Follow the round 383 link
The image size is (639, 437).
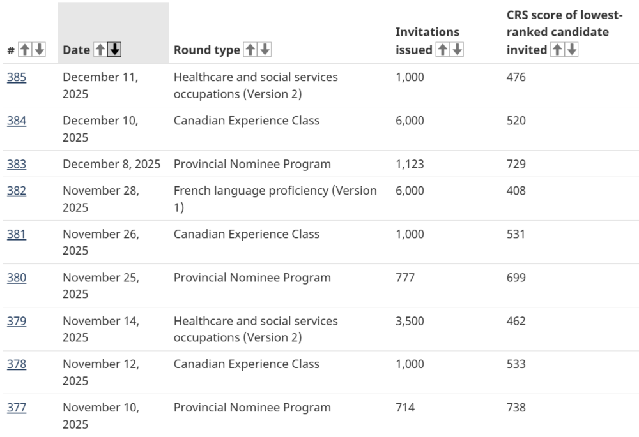pos(17,164)
